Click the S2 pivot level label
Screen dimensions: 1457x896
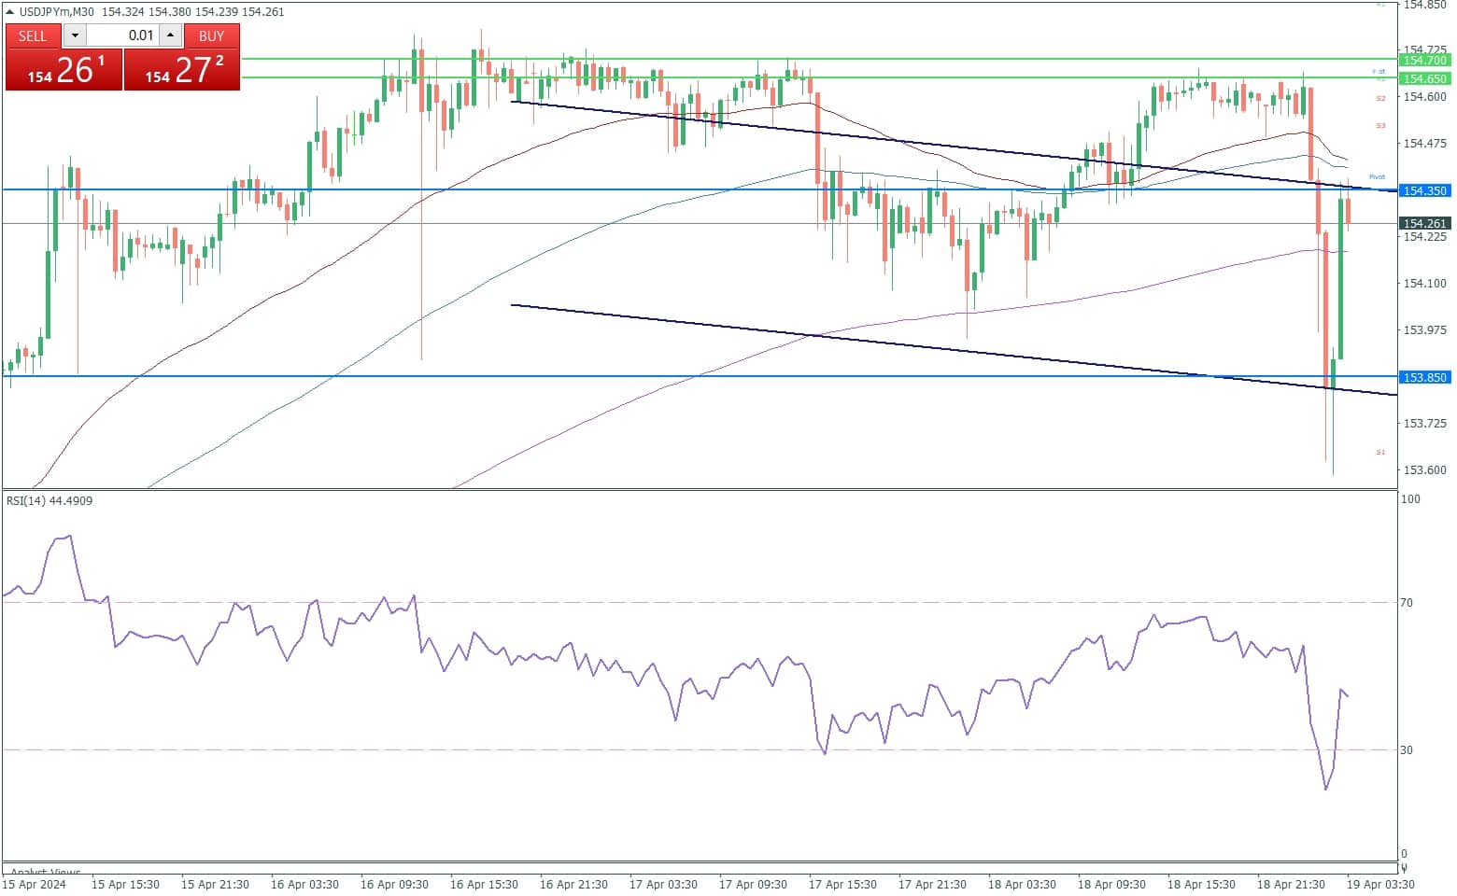(x=1380, y=98)
